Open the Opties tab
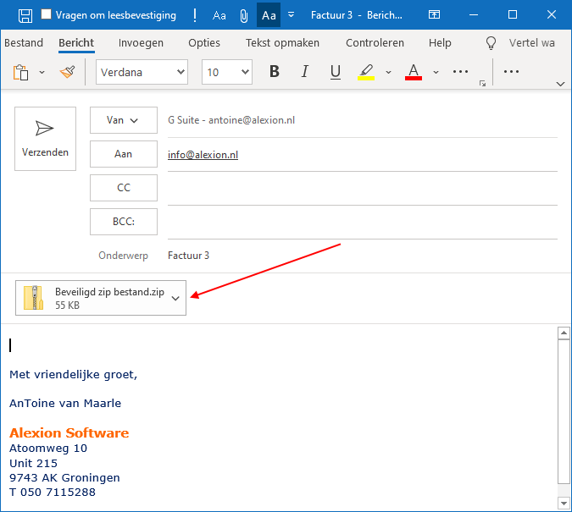 (x=204, y=43)
